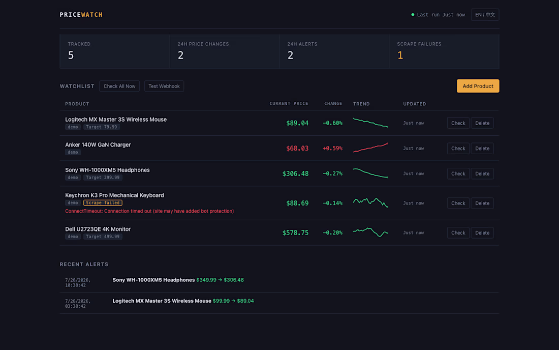Select Sony WH-1000XM5 Headphones watchlist name

coord(107,170)
